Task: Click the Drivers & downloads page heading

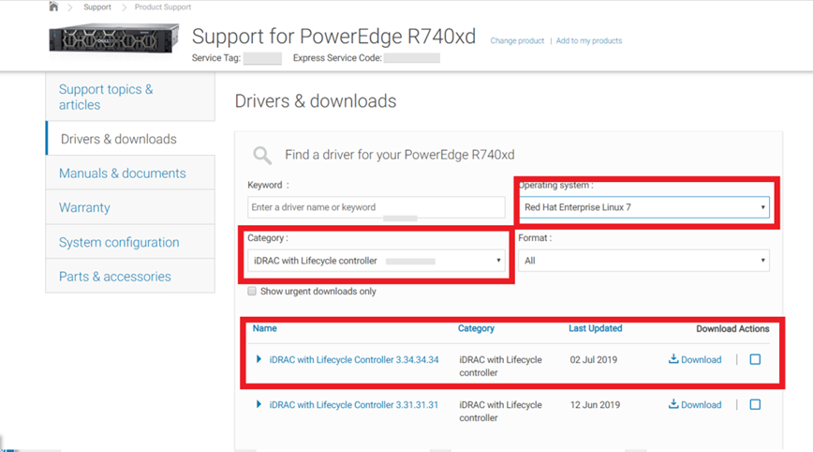Action: (316, 100)
